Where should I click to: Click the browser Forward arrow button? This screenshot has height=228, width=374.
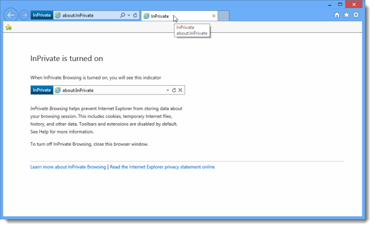coord(24,16)
